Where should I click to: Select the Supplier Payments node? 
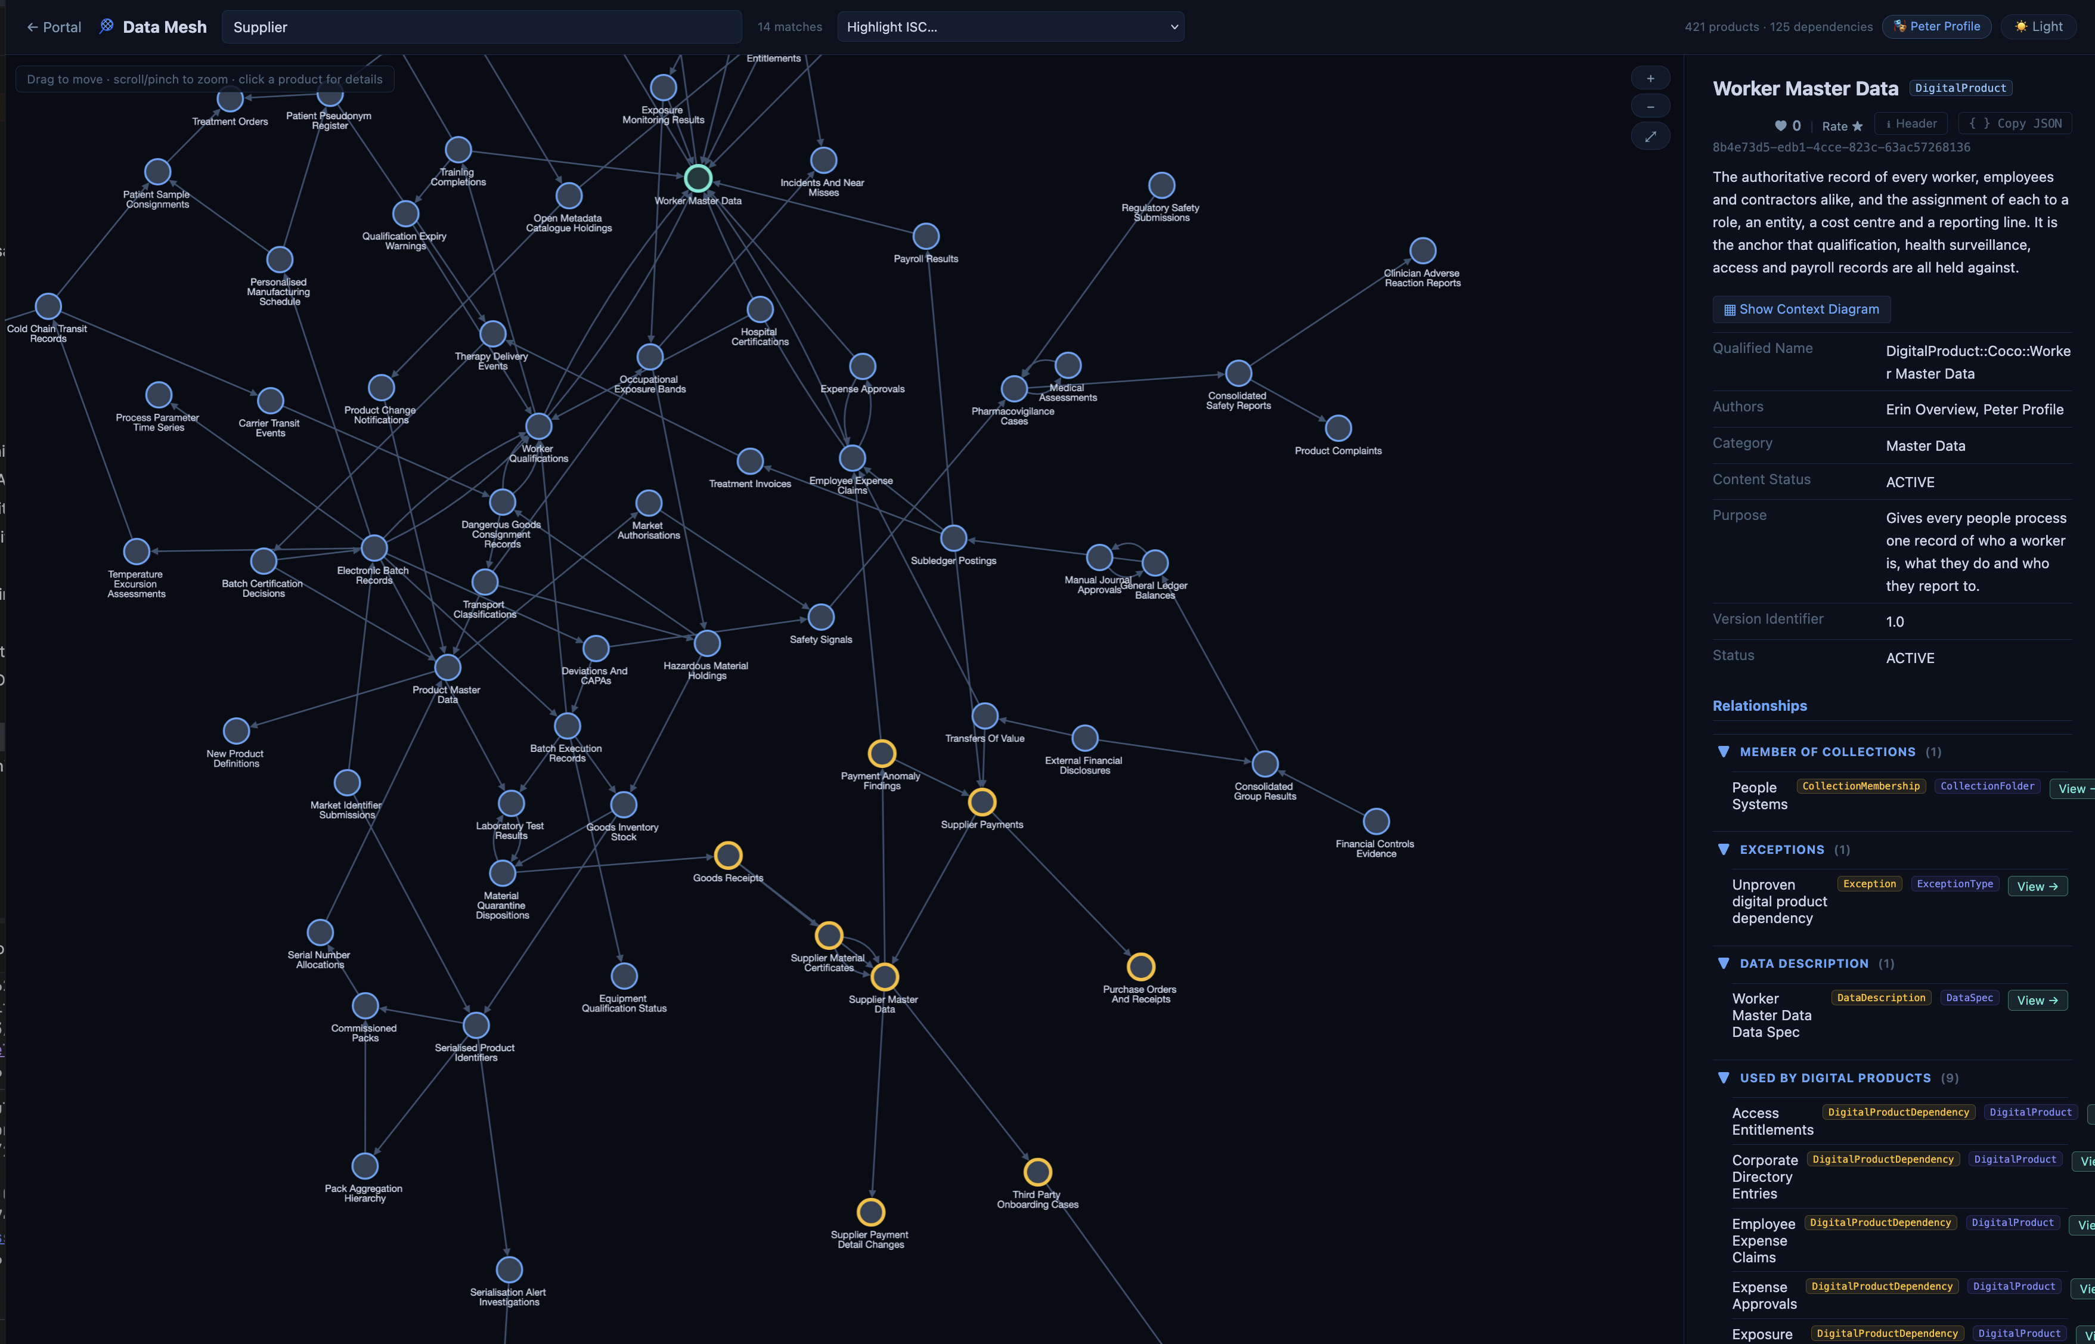(x=982, y=802)
